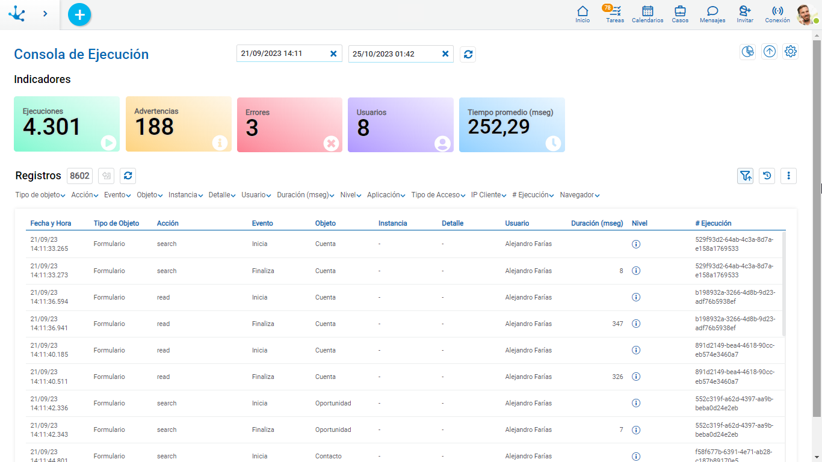Refresh the Registros list
822x462 pixels.
(128, 176)
